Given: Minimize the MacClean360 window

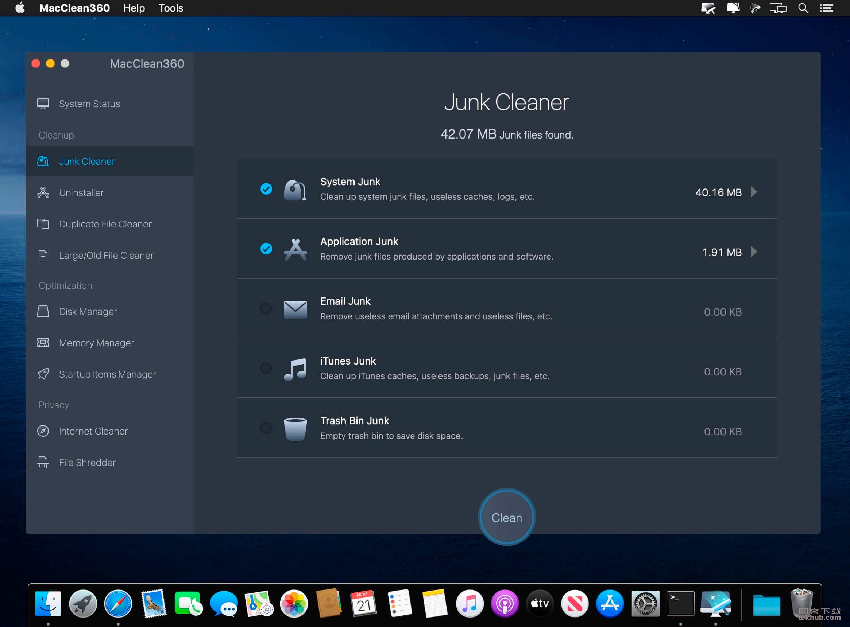Looking at the screenshot, I should click(x=50, y=63).
